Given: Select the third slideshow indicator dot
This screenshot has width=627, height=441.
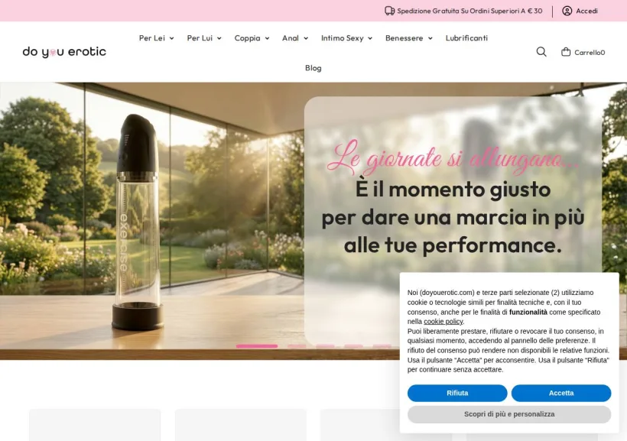Looking at the screenshot, I should 325,346.
